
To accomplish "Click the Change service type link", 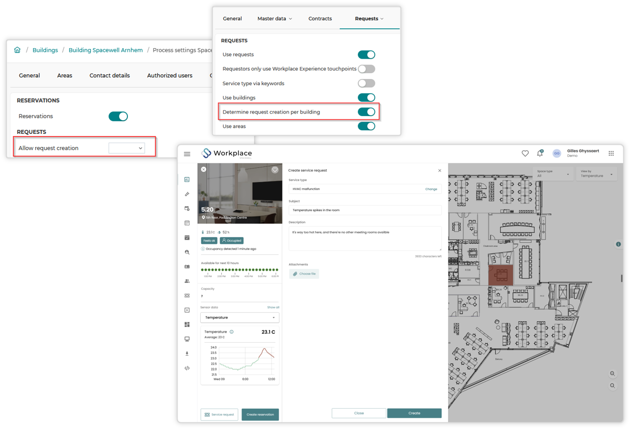I will click(431, 189).
